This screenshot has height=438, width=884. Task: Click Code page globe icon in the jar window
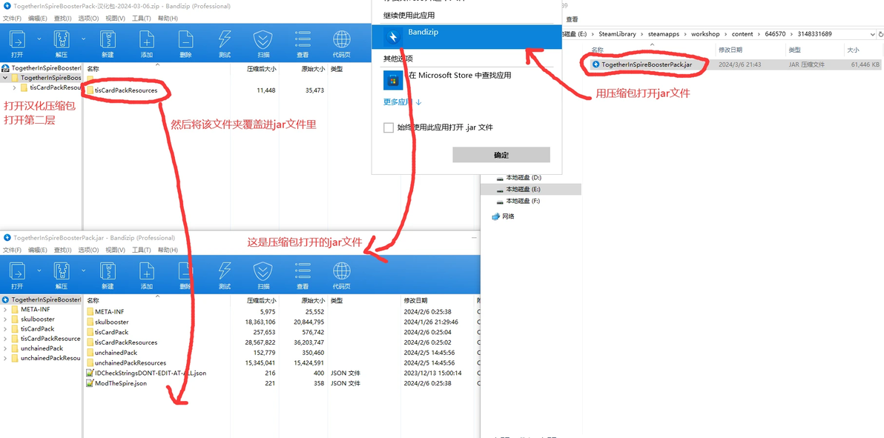[342, 271]
